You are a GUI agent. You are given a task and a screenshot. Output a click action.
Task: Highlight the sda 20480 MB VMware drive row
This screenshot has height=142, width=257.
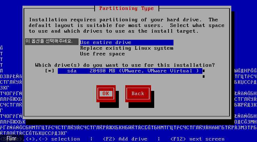pyautogui.click(x=130, y=71)
